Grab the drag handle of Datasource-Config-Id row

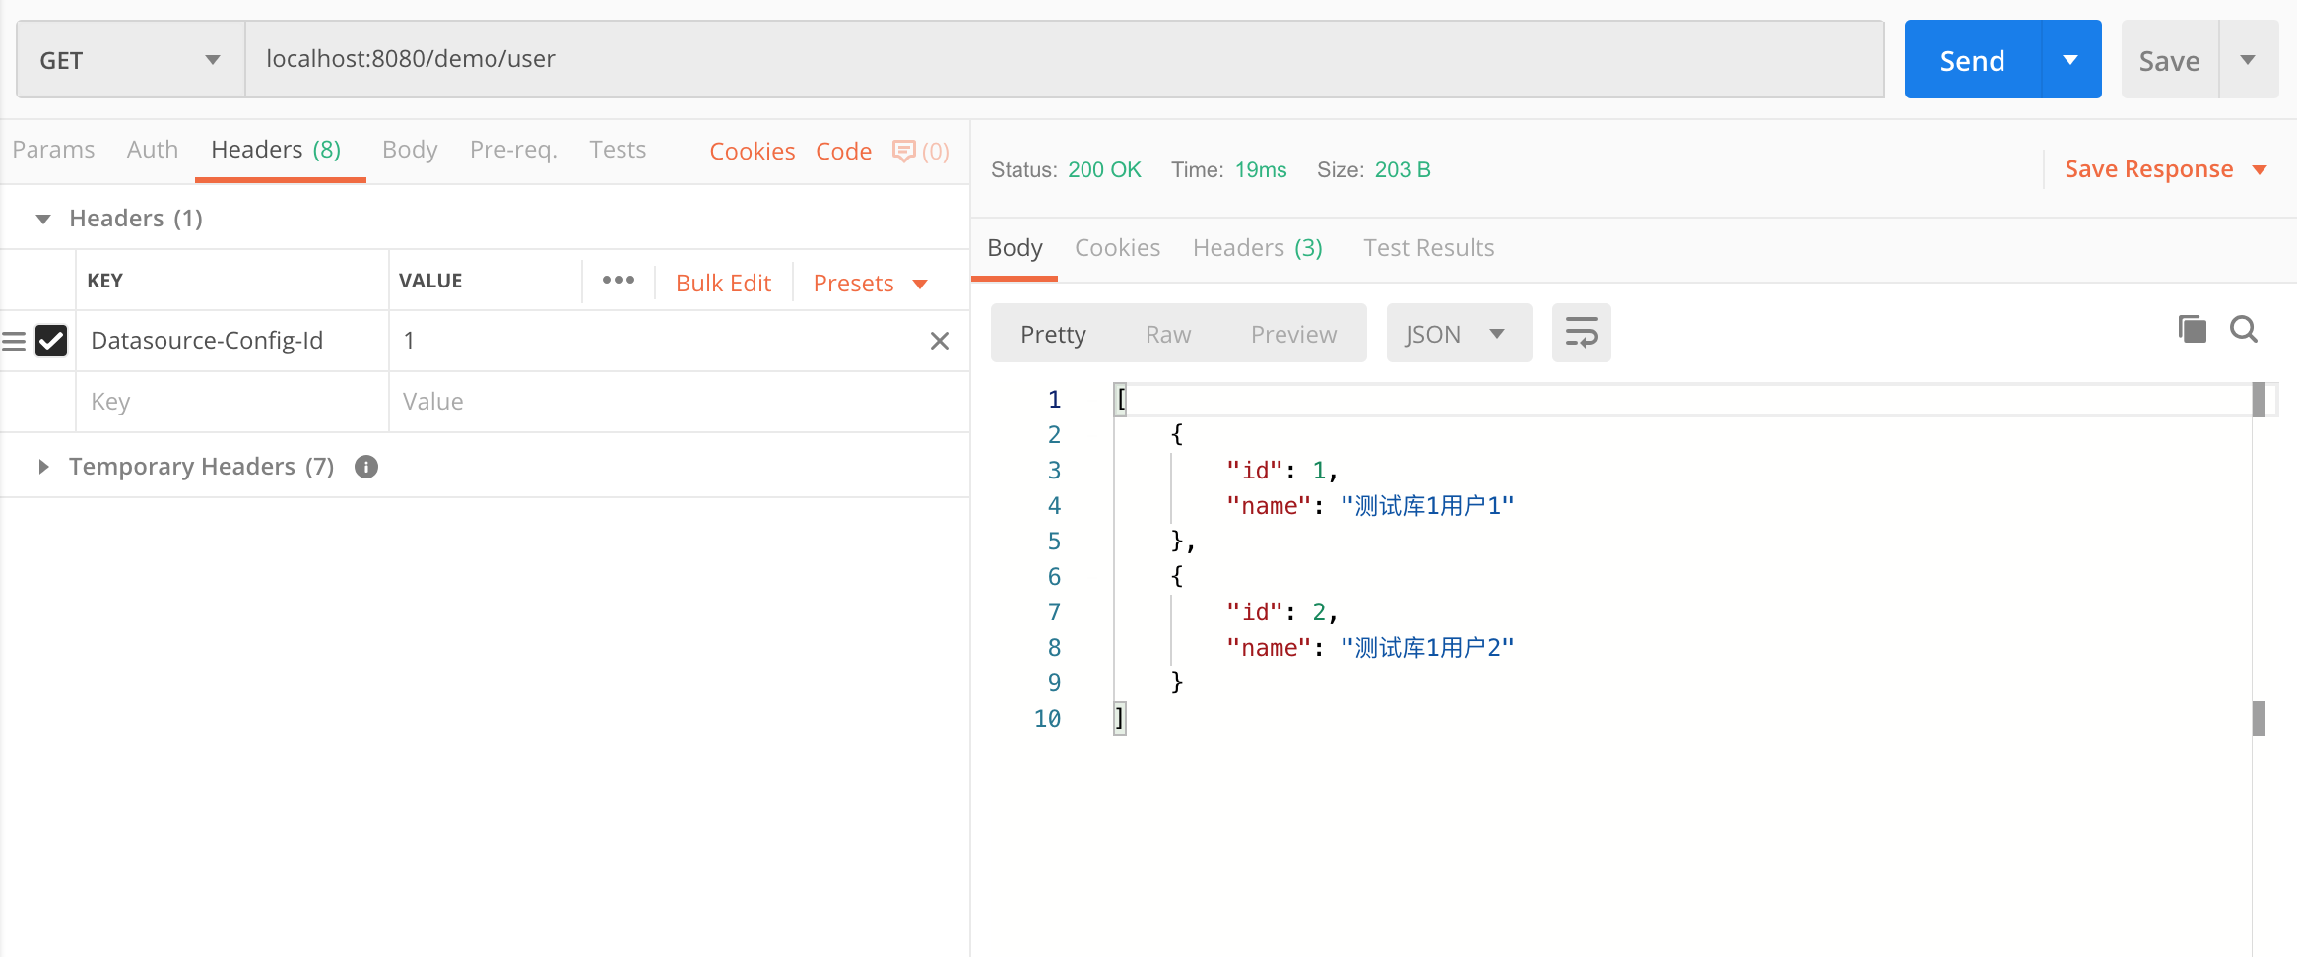[x=14, y=341]
